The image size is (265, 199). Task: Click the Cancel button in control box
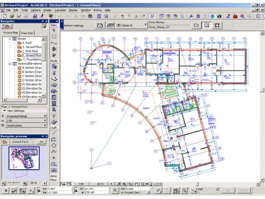(x=243, y=191)
